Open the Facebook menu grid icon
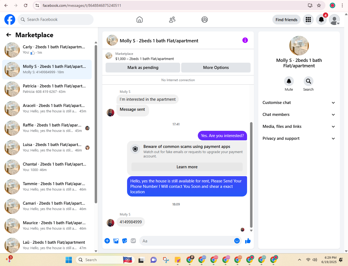This screenshot has height=266, width=348. (x=308, y=20)
